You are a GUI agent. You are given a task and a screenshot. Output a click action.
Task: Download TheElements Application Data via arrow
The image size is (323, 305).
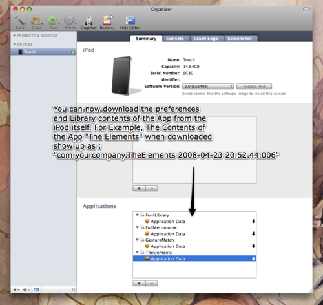253,258
